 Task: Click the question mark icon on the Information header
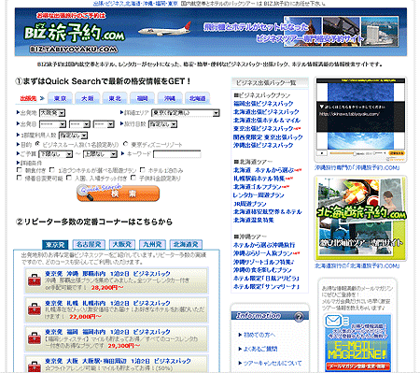point(299,317)
